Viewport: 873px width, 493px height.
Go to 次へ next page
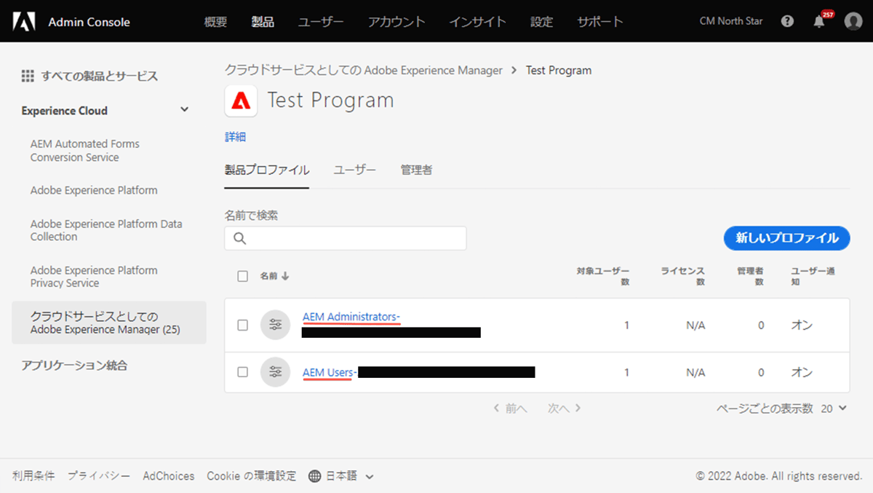(565, 409)
